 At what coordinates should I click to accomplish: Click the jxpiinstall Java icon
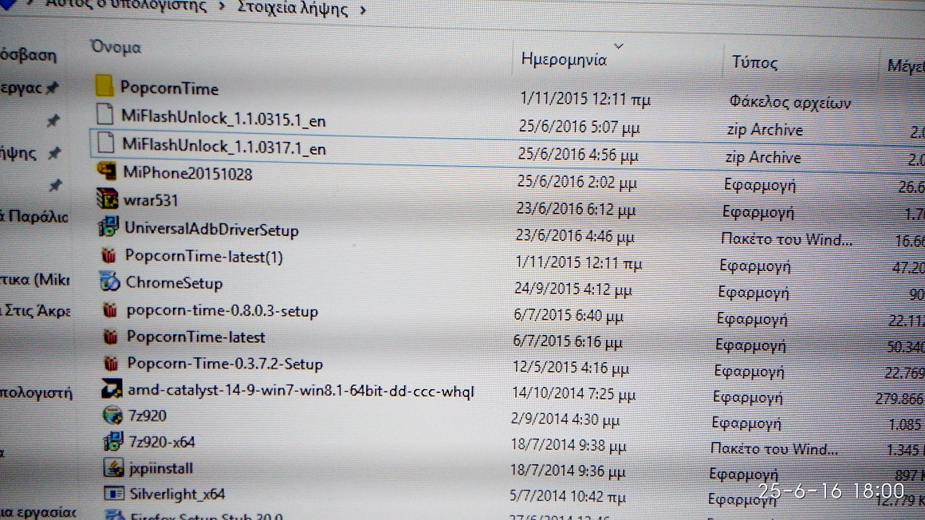[113, 467]
